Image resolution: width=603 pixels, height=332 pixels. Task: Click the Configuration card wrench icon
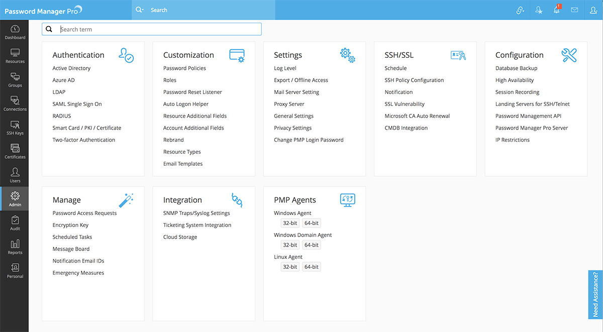569,55
